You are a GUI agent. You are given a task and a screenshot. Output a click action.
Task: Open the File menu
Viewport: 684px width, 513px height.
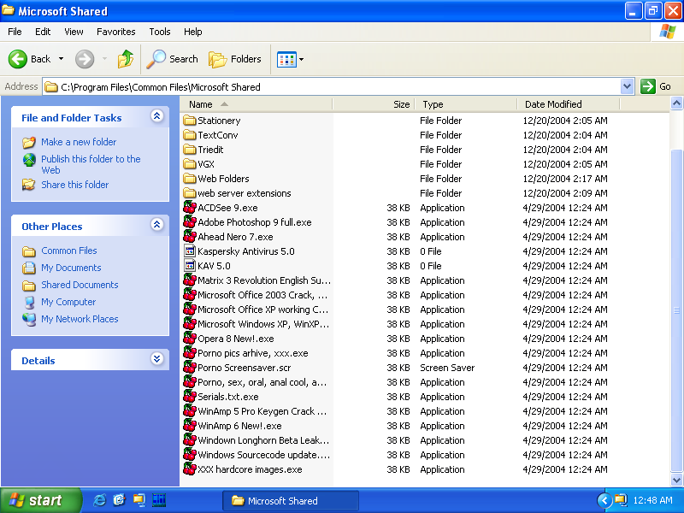15,32
